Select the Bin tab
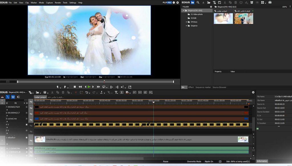The image size is (292, 166). 184,87
